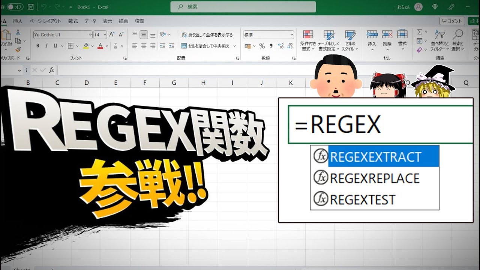
Task: Expand the font color dropdown arrow
Action: 107,46
